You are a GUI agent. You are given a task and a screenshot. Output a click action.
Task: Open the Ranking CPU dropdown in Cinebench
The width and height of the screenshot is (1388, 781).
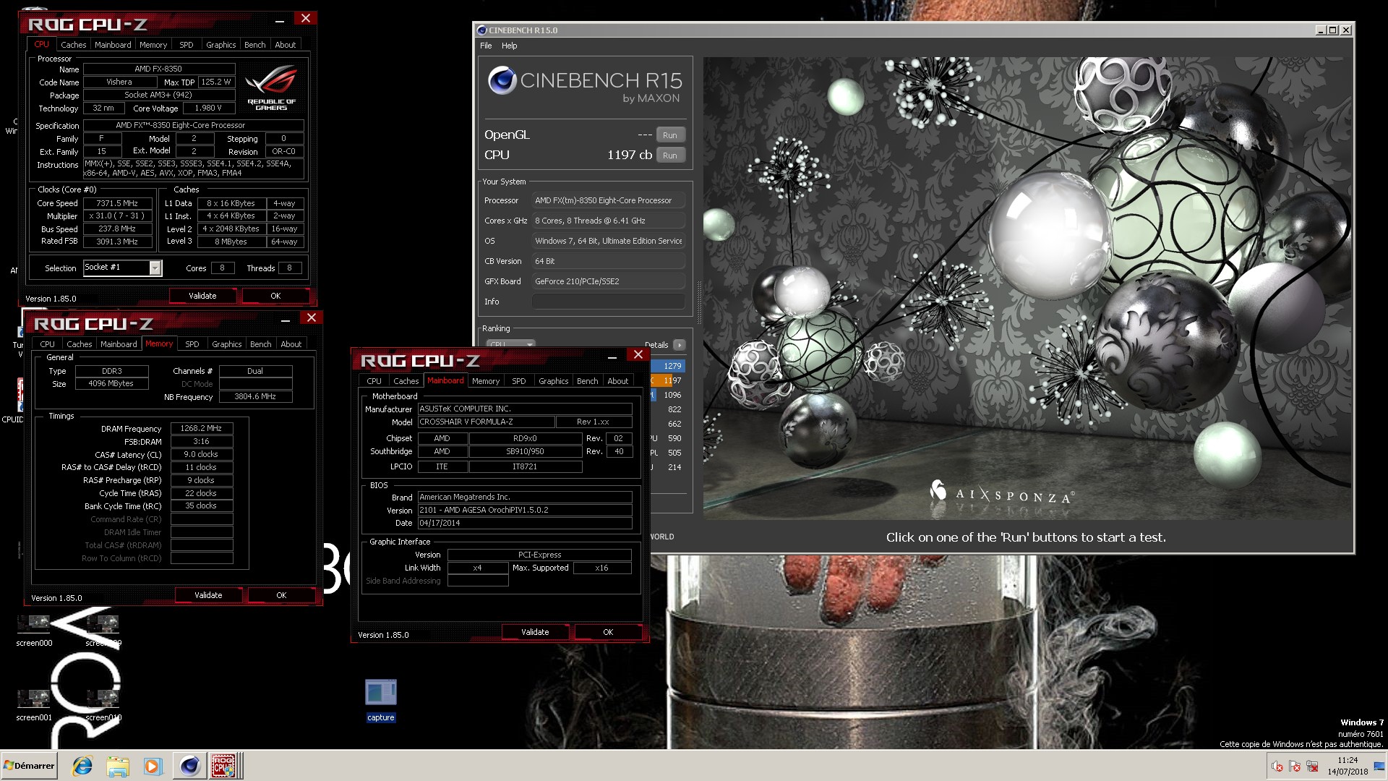(x=510, y=345)
